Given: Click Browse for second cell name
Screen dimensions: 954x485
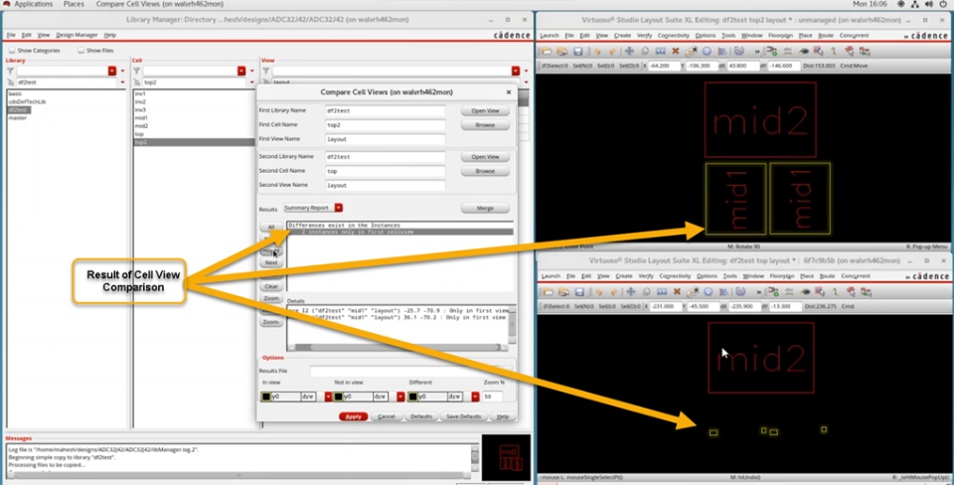Looking at the screenshot, I should 485,171.
